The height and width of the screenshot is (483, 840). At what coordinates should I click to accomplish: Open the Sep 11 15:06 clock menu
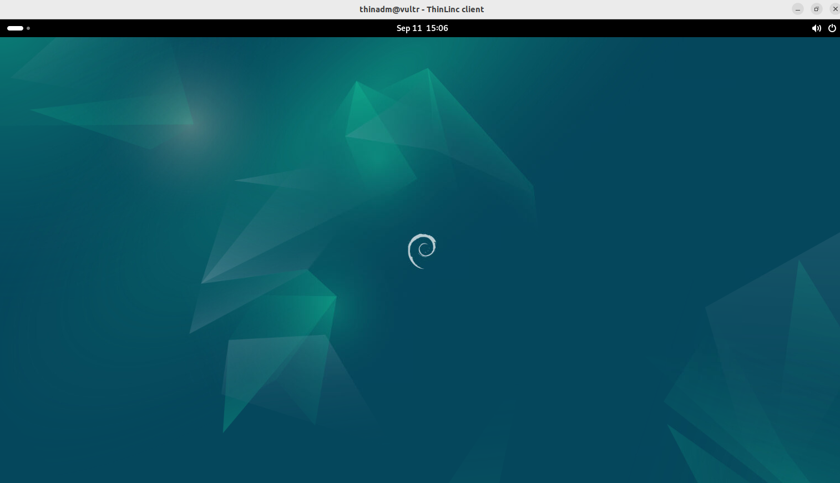click(x=422, y=28)
